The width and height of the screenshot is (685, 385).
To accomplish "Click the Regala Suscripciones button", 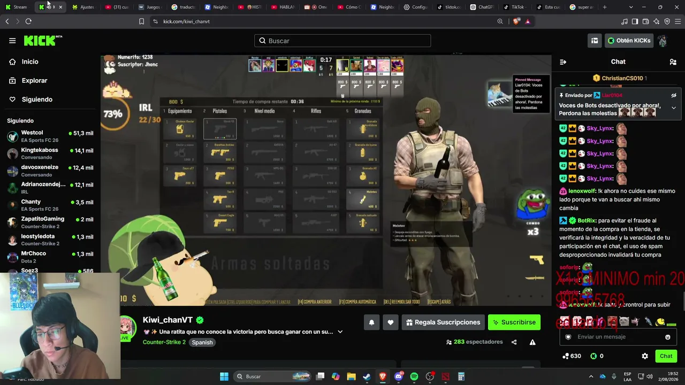I will click(x=443, y=322).
